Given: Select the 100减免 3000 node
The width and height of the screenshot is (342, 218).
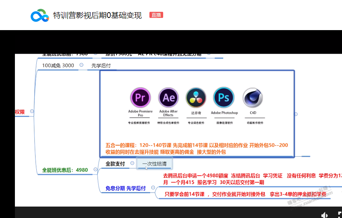Looking at the screenshot, I should pos(58,65).
